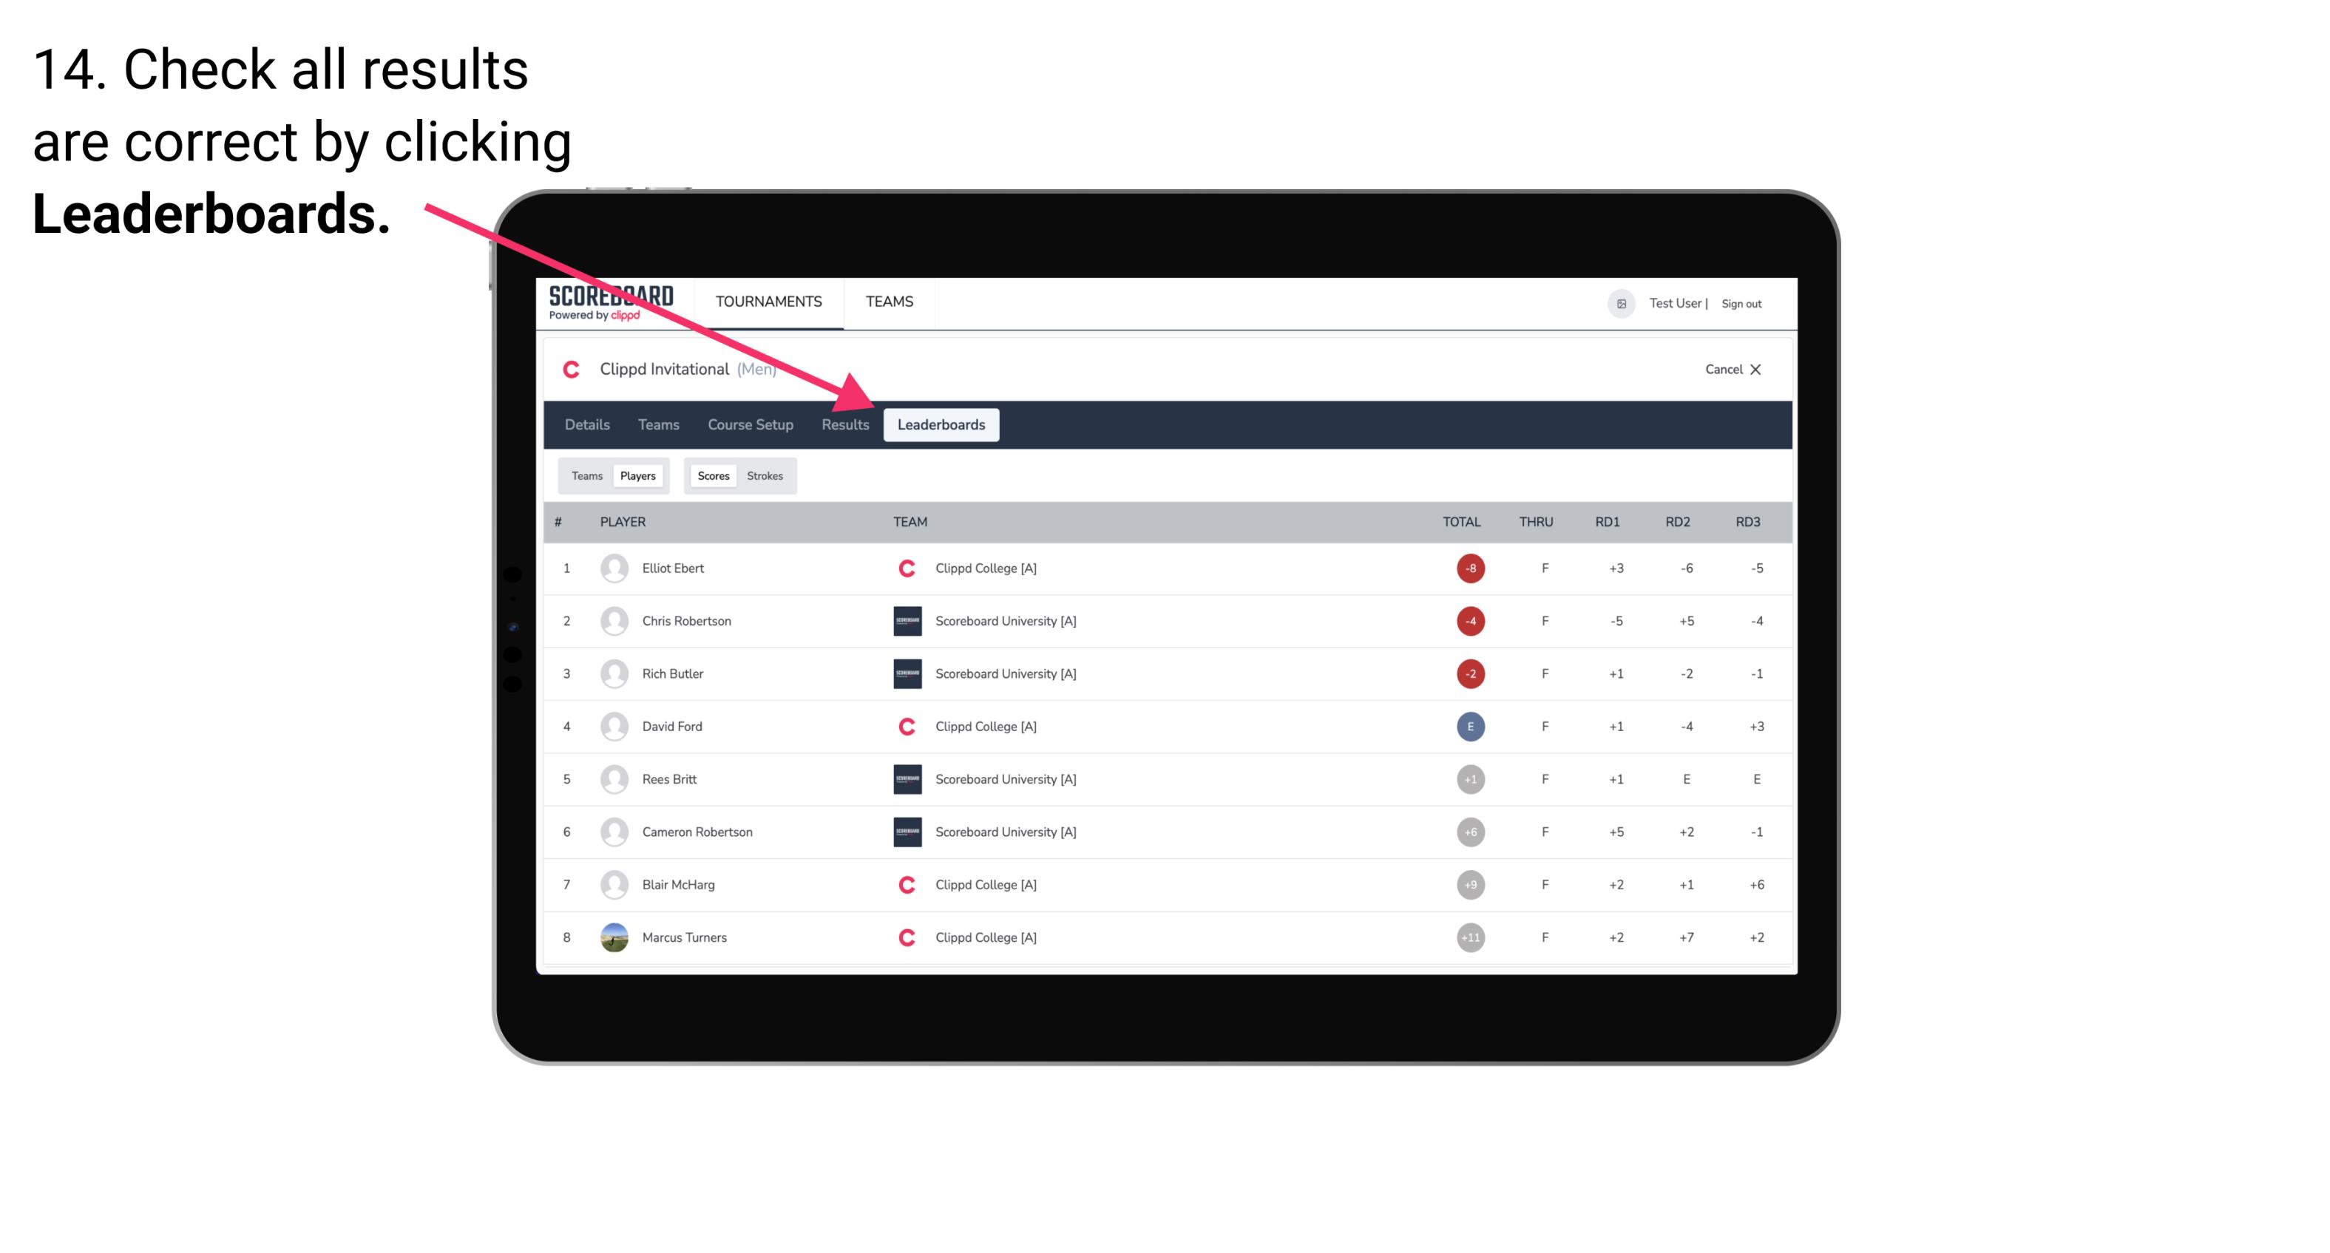This screenshot has height=1253, width=2330.
Task: Switch to the Details tab
Action: 586,424
